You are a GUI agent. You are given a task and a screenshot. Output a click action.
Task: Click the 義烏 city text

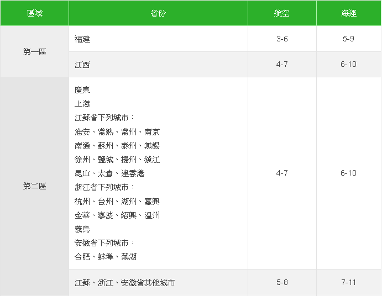83,229
